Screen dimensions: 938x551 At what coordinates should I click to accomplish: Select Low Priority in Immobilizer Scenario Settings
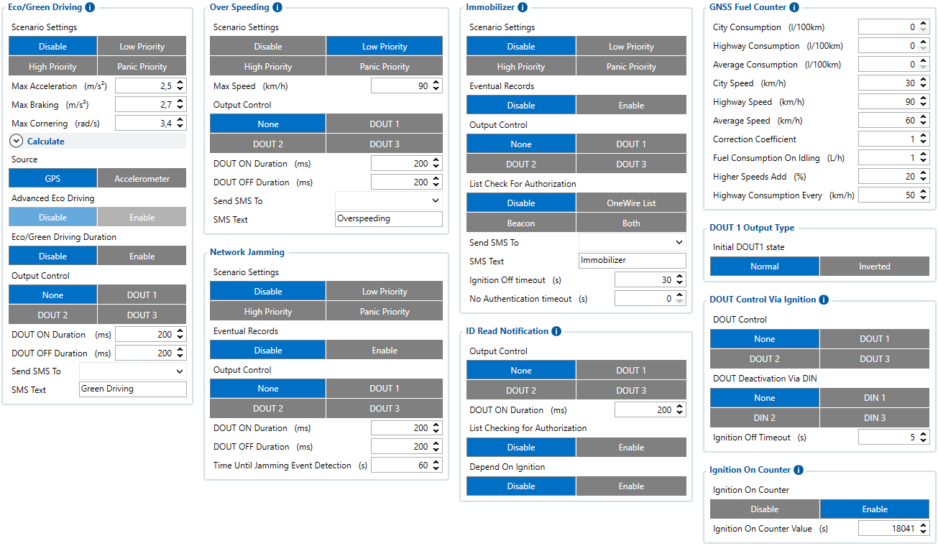pyautogui.click(x=631, y=47)
